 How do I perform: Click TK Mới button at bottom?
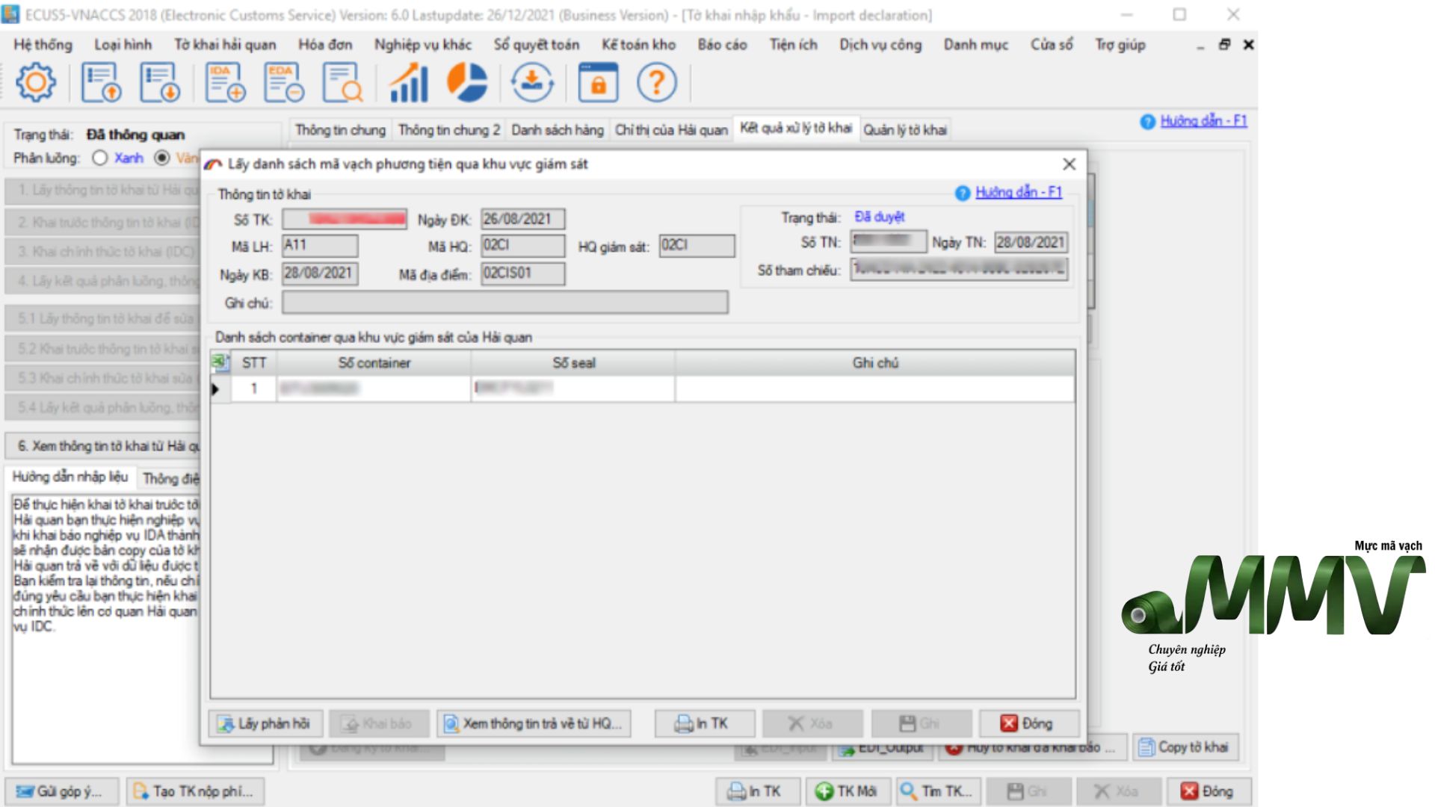coord(847,791)
